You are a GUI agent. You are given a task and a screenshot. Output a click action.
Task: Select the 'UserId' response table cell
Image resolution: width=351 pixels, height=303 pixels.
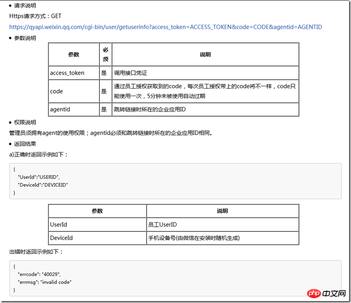click(97, 224)
